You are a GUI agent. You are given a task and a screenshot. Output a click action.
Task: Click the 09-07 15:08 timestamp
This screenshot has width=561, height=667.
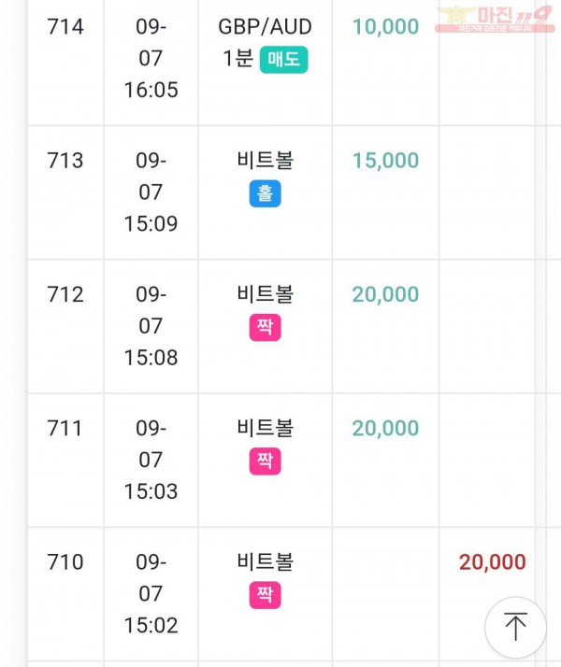tap(151, 326)
